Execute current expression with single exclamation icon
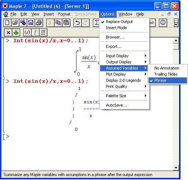 pyautogui.click(x=35, y=32)
